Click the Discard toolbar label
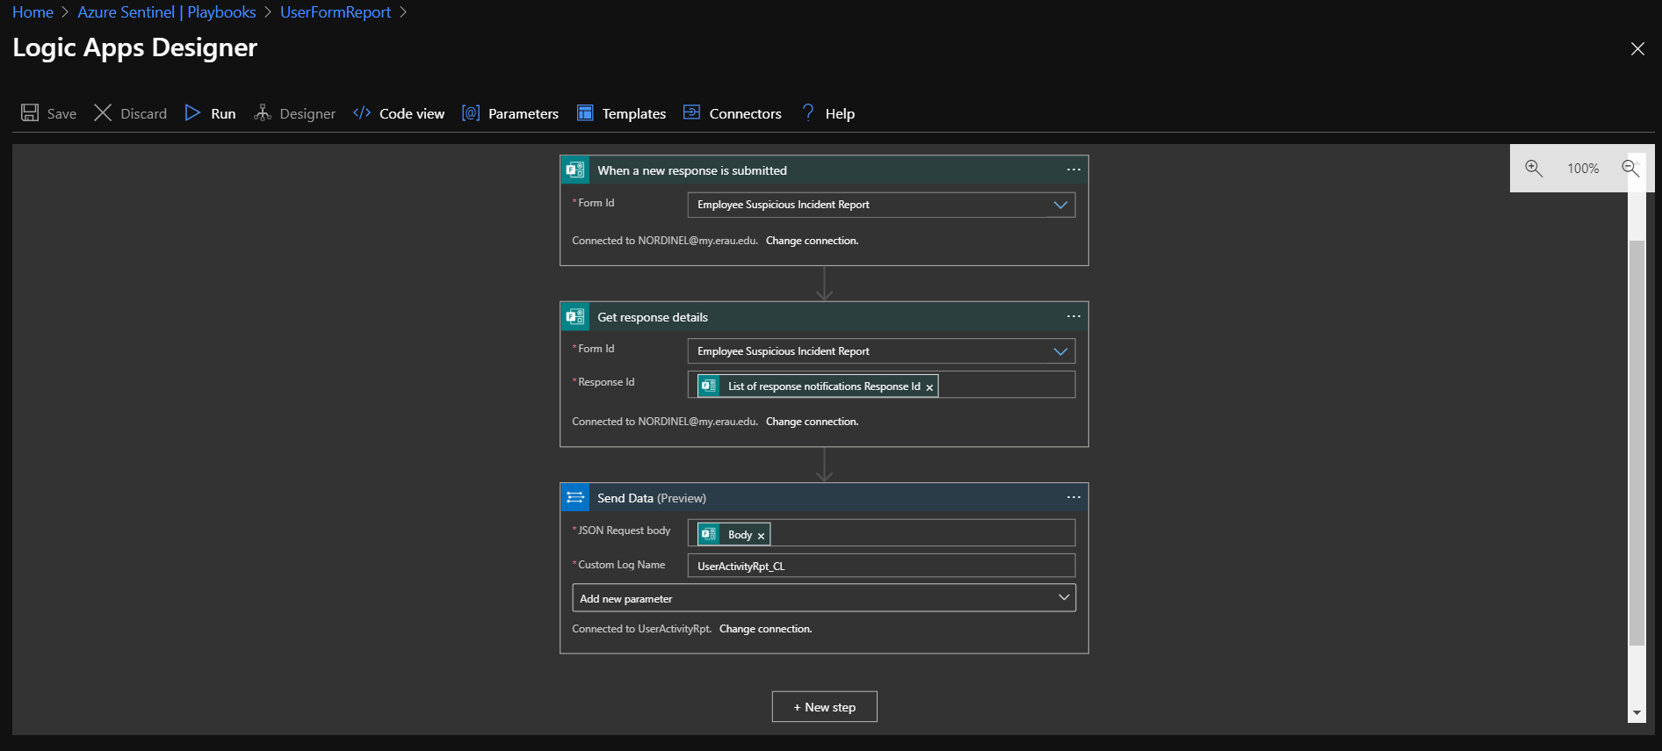Screen dimensions: 1662x751 click(144, 113)
